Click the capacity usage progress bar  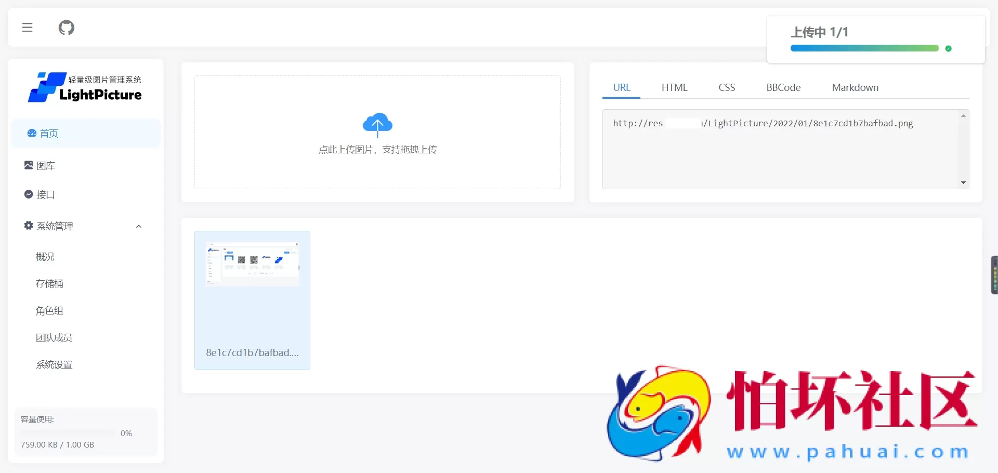[67, 433]
